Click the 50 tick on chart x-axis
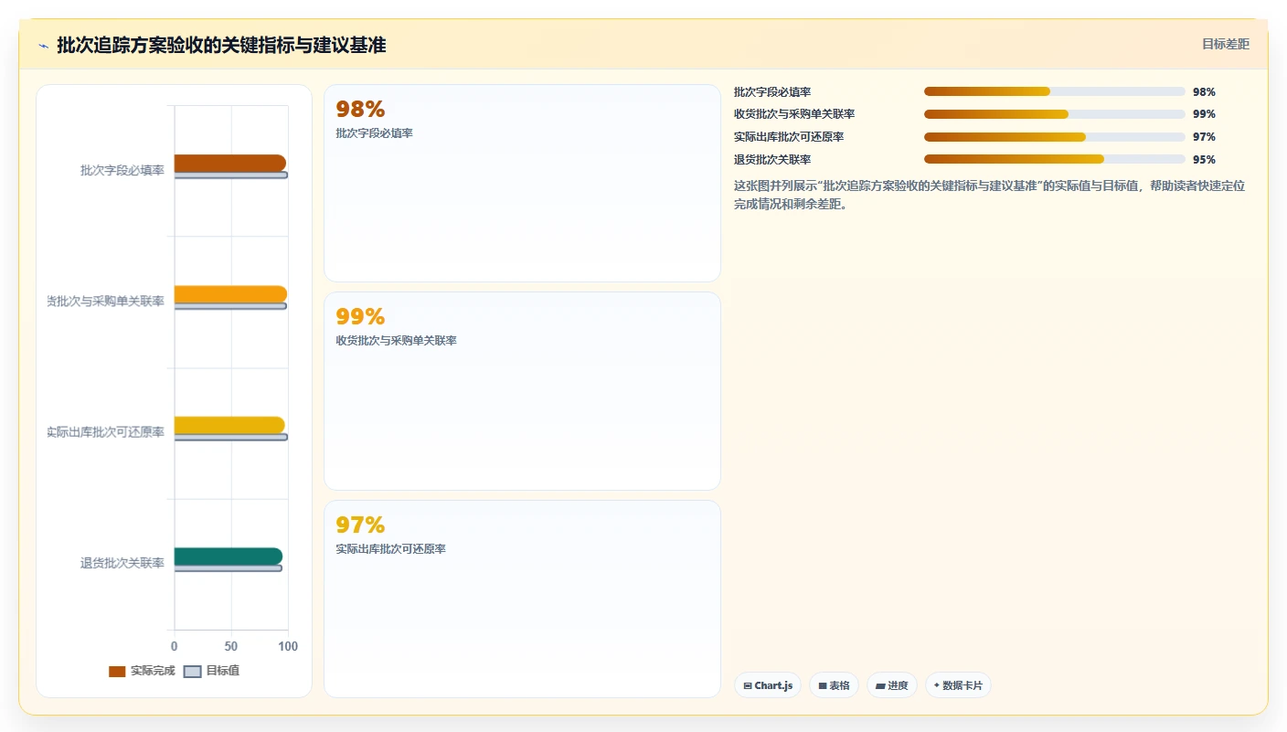The width and height of the screenshot is (1287, 732). coord(231,646)
